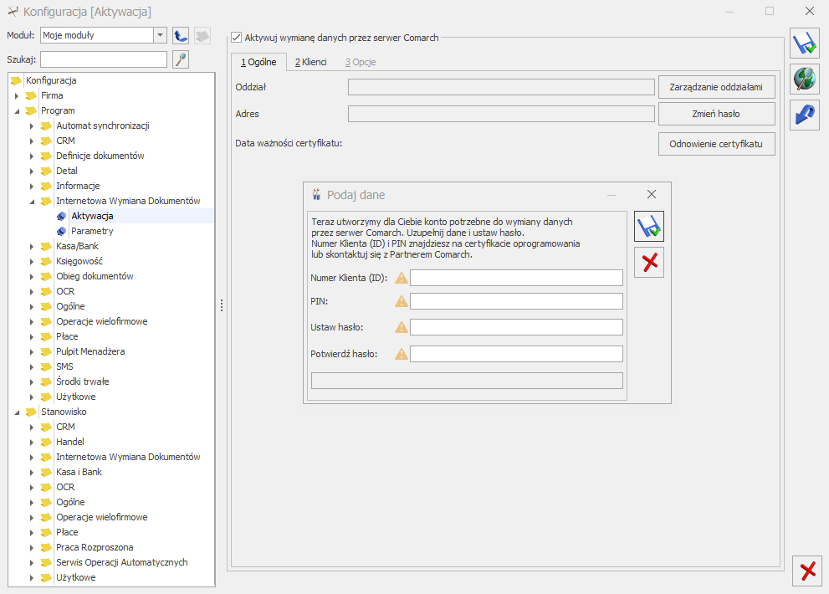829x594 pixels.
Task: Click the search brush icon next to Szukaj
Action: pyautogui.click(x=181, y=59)
